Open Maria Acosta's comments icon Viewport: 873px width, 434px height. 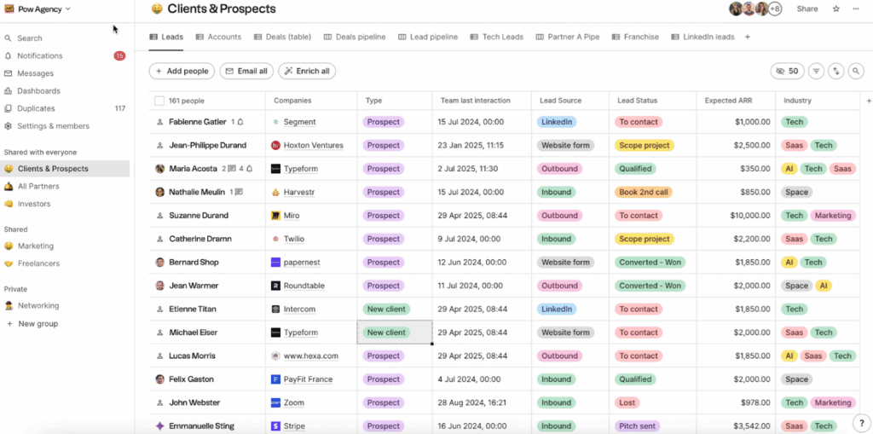tap(232, 169)
